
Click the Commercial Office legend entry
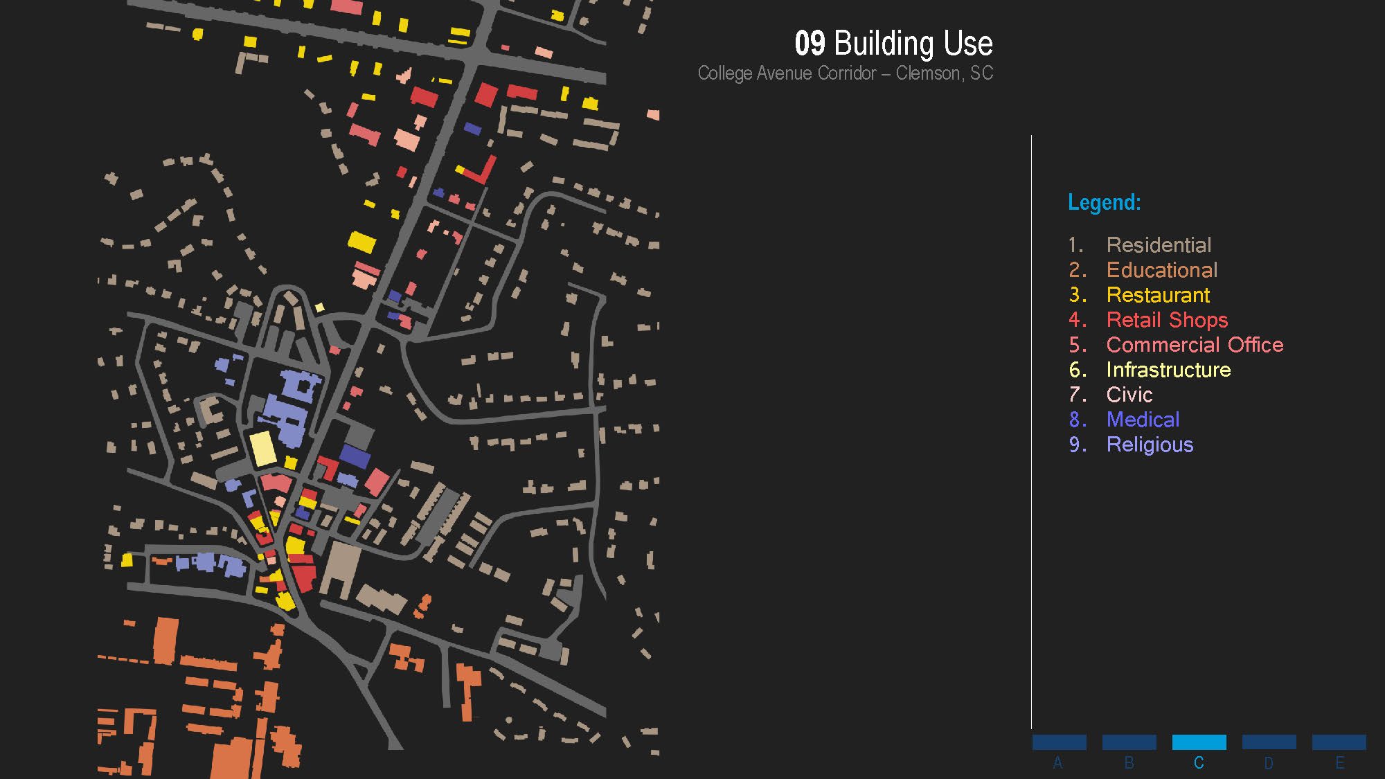coord(1176,345)
